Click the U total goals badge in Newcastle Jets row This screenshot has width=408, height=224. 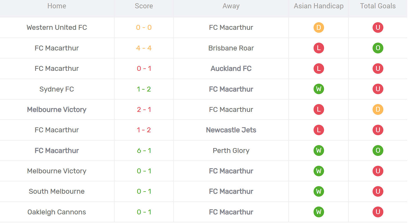[378, 130]
